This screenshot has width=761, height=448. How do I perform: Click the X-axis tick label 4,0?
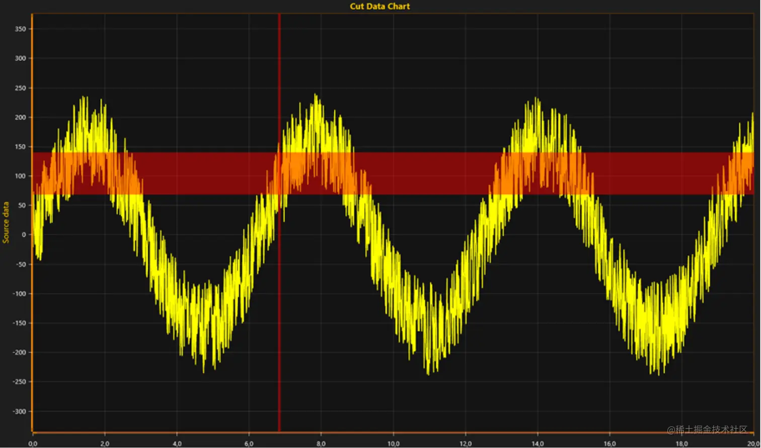(177, 443)
